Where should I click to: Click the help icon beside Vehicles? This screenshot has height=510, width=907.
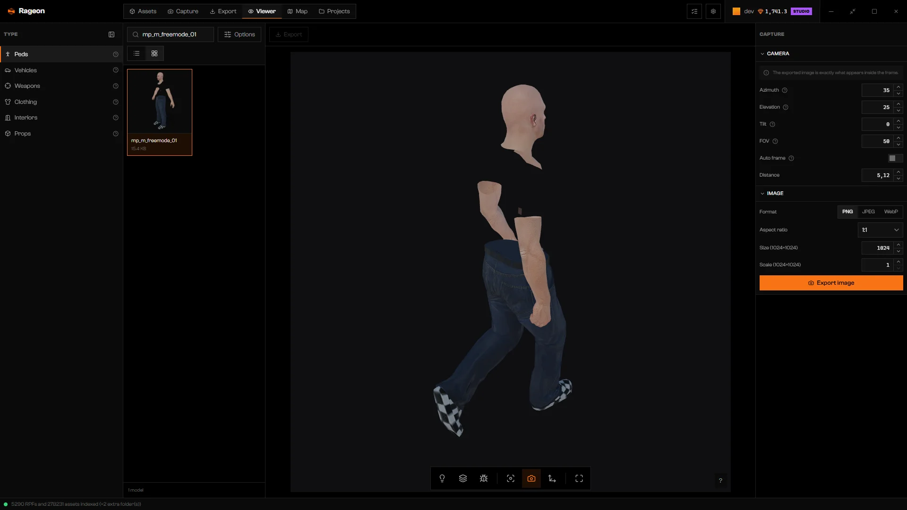(116, 70)
